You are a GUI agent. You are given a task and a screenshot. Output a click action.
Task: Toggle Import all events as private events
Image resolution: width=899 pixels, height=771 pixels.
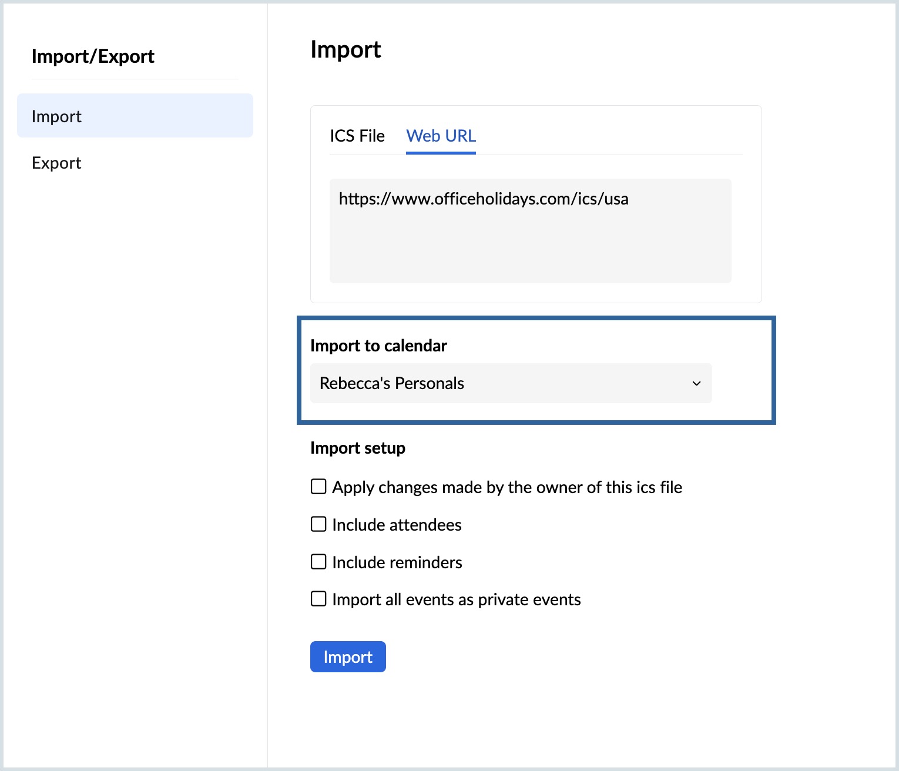(318, 599)
